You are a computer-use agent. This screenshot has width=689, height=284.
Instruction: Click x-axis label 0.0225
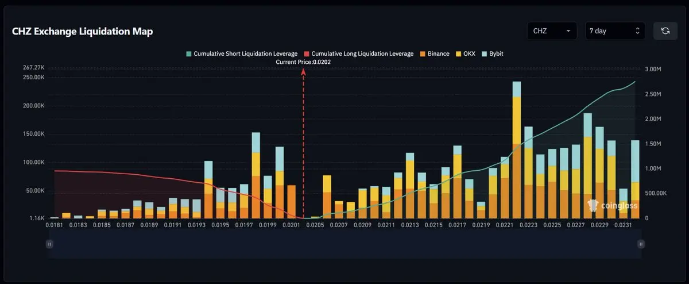553,226
